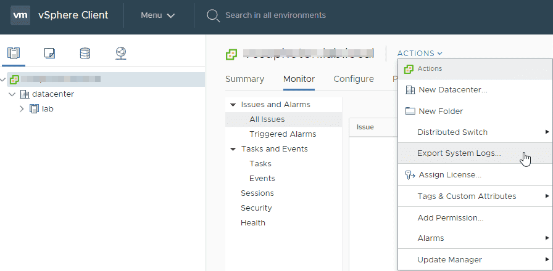Choose New Datacenter from Actions menu
The image size is (553, 271).
[452, 90]
